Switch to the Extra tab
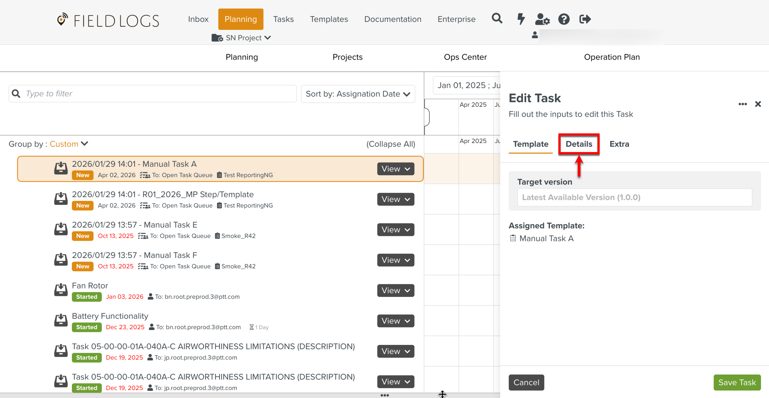The width and height of the screenshot is (769, 398). pyautogui.click(x=619, y=144)
